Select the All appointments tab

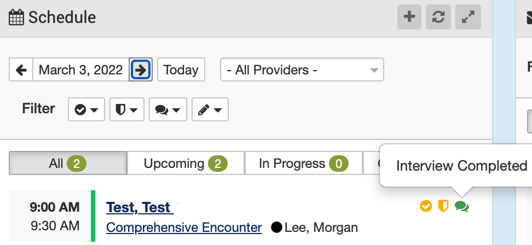68,164
